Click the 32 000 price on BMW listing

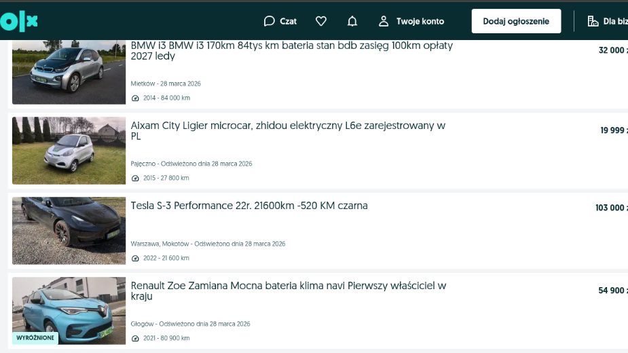coord(613,50)
